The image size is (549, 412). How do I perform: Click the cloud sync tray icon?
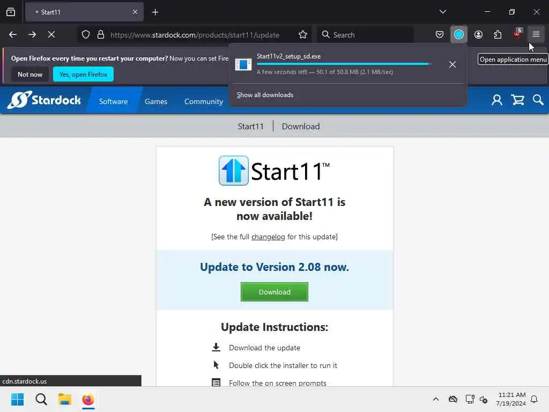(453, 399)
